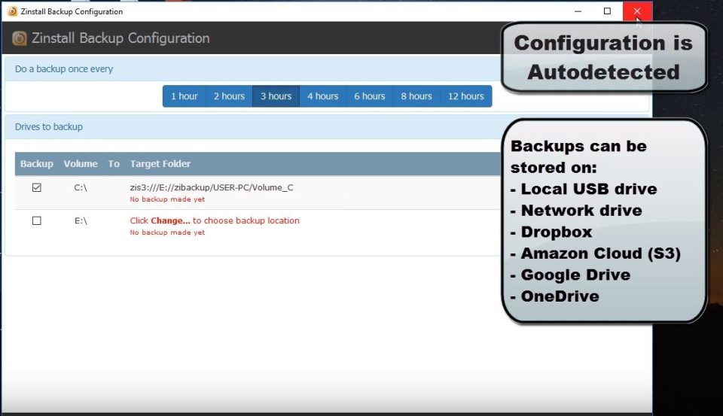
Task: Select the 8 hours backup interval
Action: (x=416, y=96)
